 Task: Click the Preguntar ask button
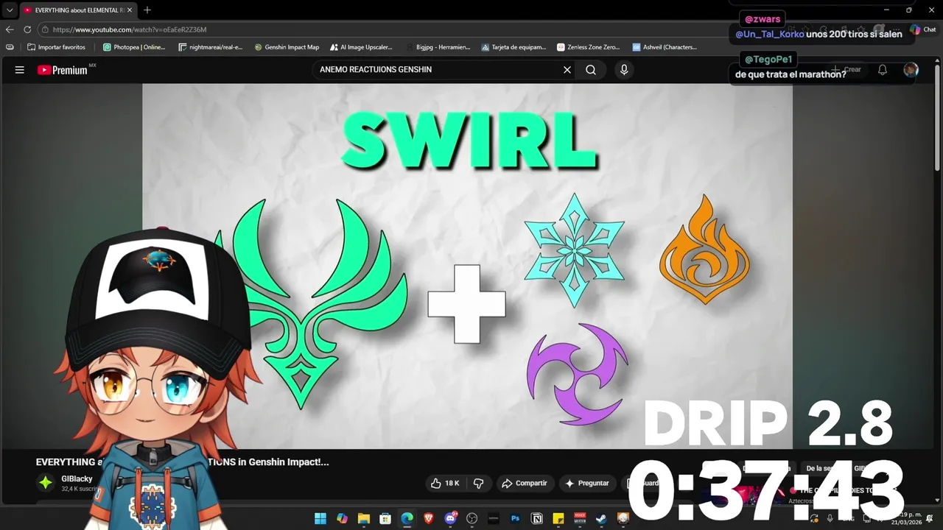coord(586,483)
